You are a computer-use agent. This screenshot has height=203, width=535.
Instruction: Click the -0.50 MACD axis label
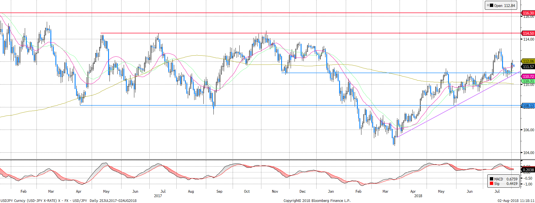pyautogui.click(x=527, y=178)
